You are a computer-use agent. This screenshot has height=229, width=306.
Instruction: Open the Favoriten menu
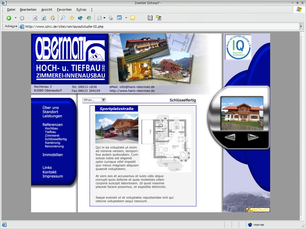[64, 10]
